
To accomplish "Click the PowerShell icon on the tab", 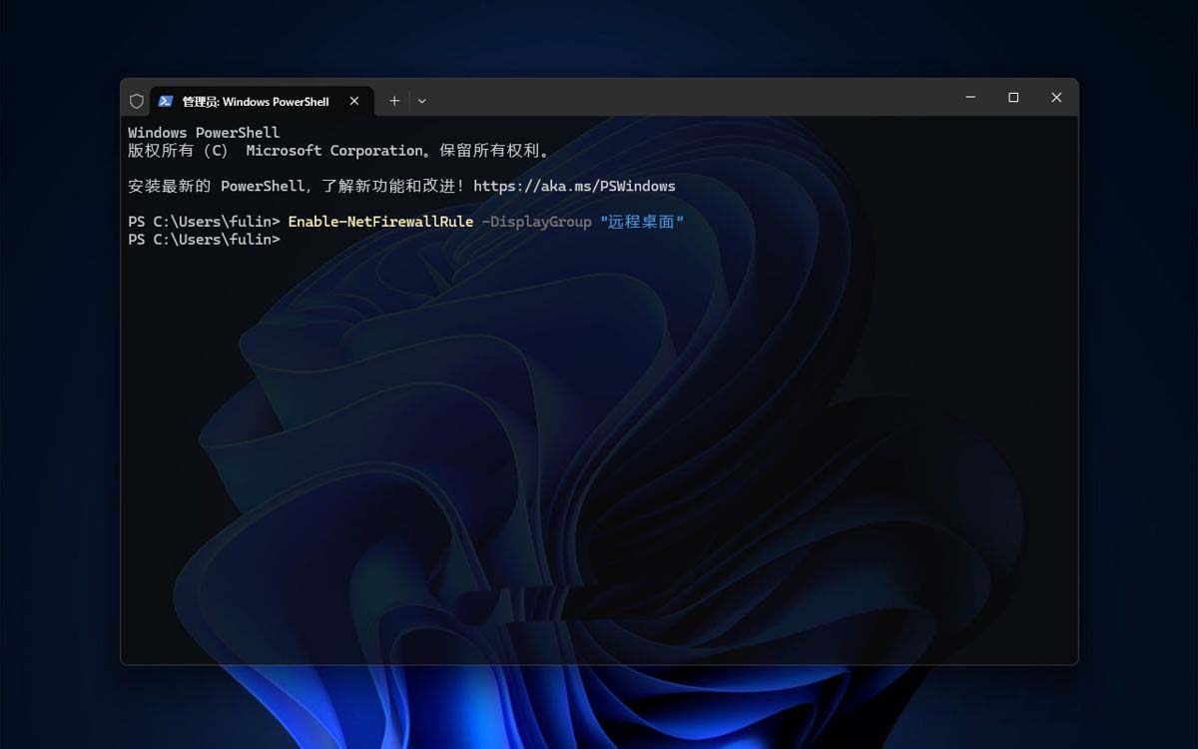I will 166,101.
